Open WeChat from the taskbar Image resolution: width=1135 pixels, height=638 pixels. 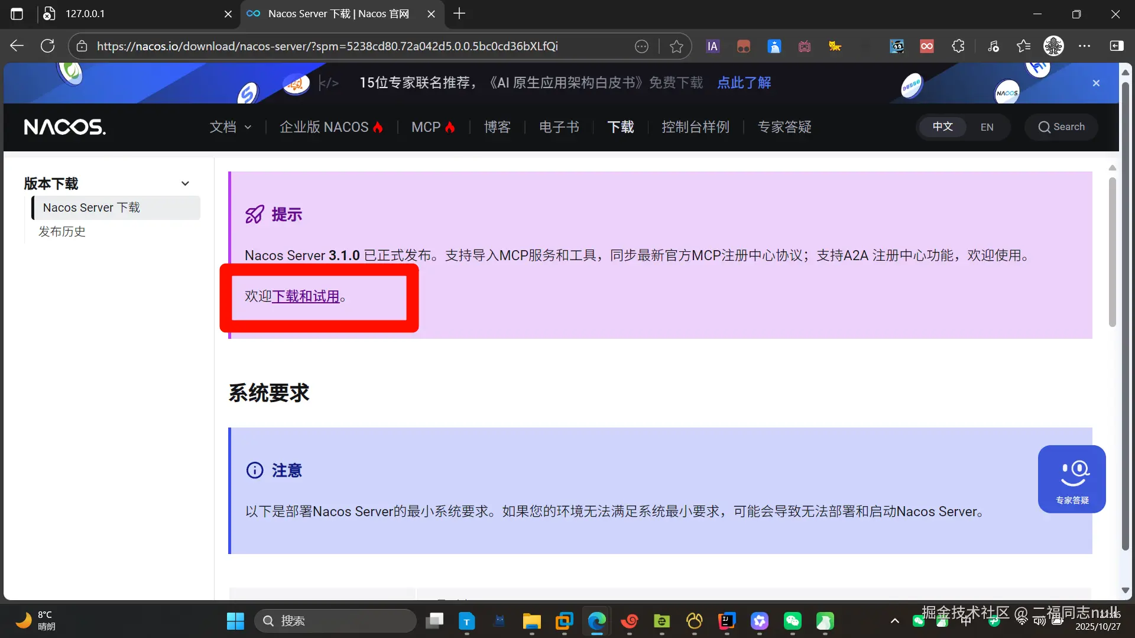tap(792, 621)
